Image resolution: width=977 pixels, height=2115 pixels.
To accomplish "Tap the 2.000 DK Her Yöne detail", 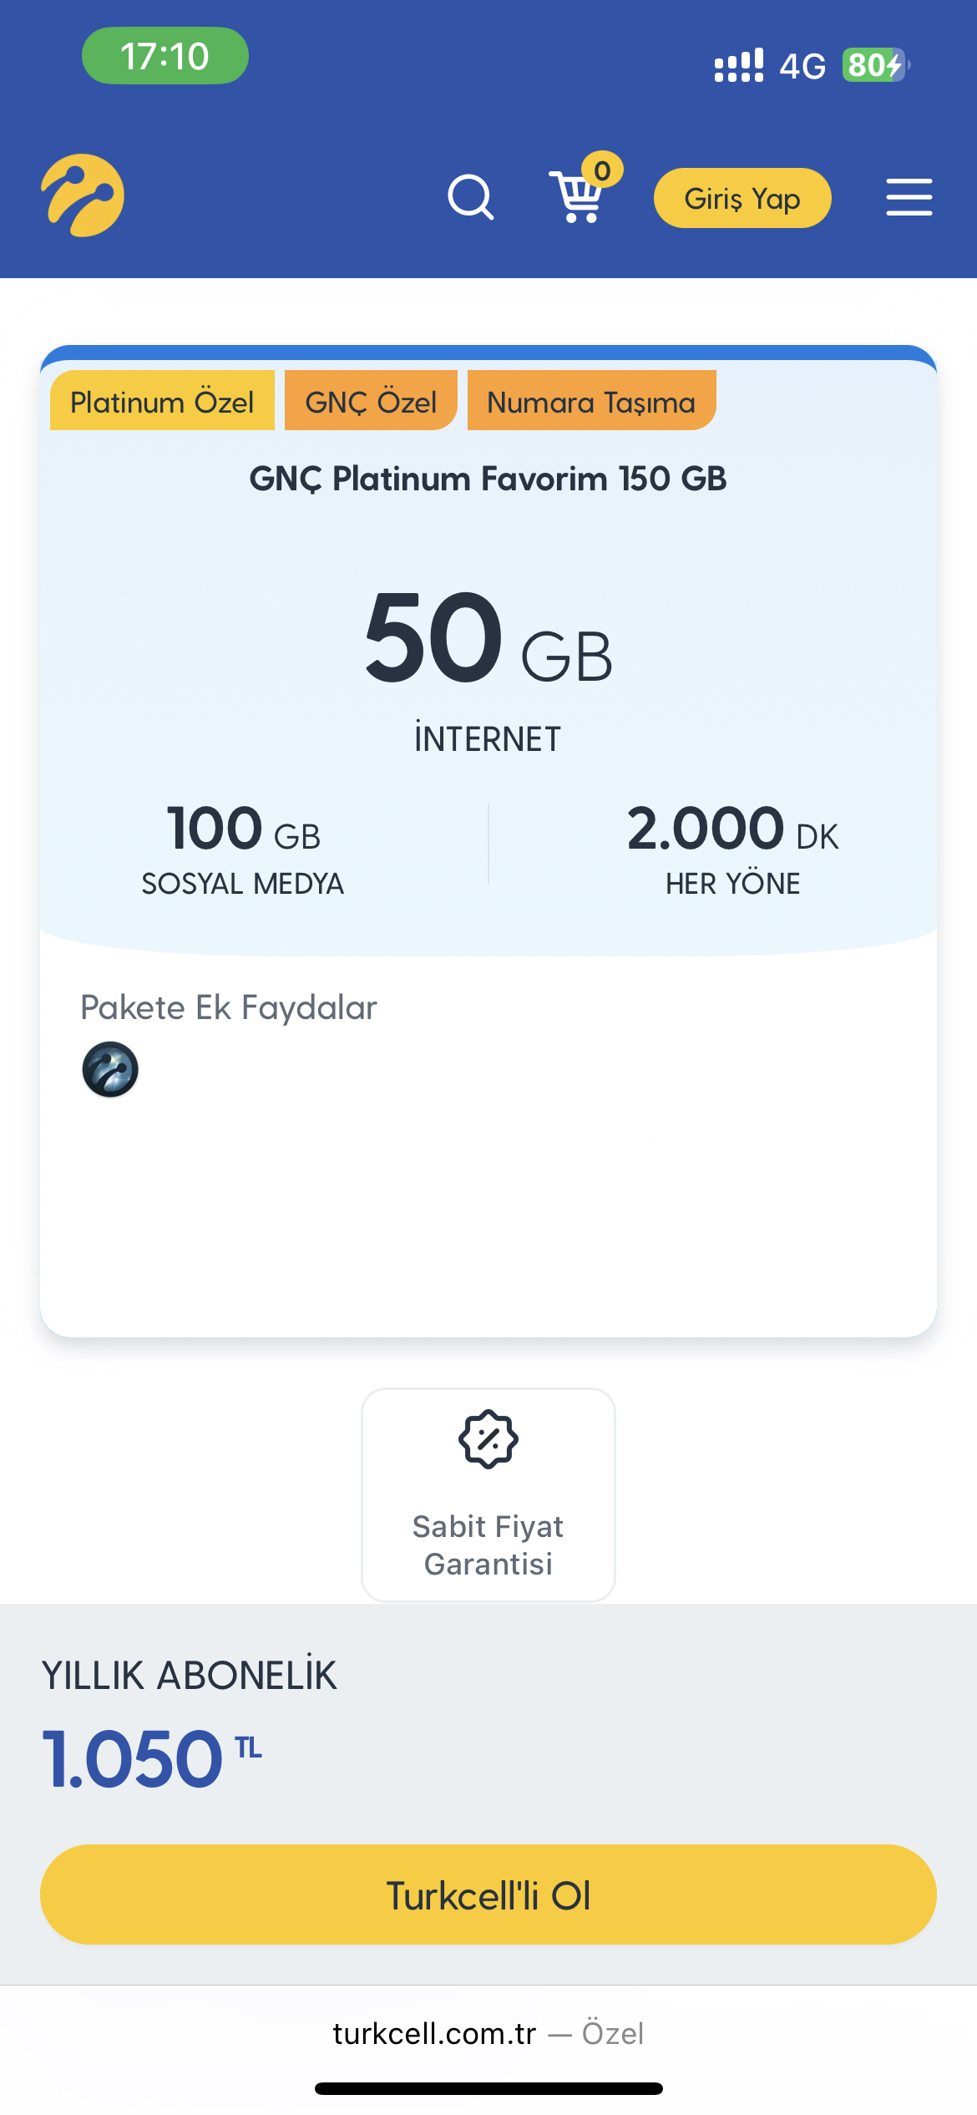I will [x=732, y=848].
